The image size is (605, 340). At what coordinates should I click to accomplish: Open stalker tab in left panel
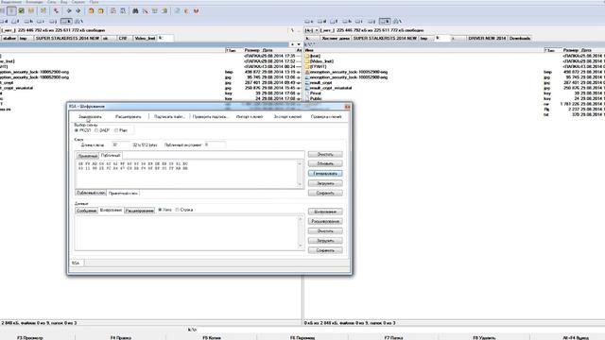[x=9, y=38]
